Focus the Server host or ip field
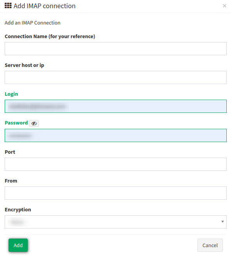The image size is (231, 260). [x=116, y=77]
